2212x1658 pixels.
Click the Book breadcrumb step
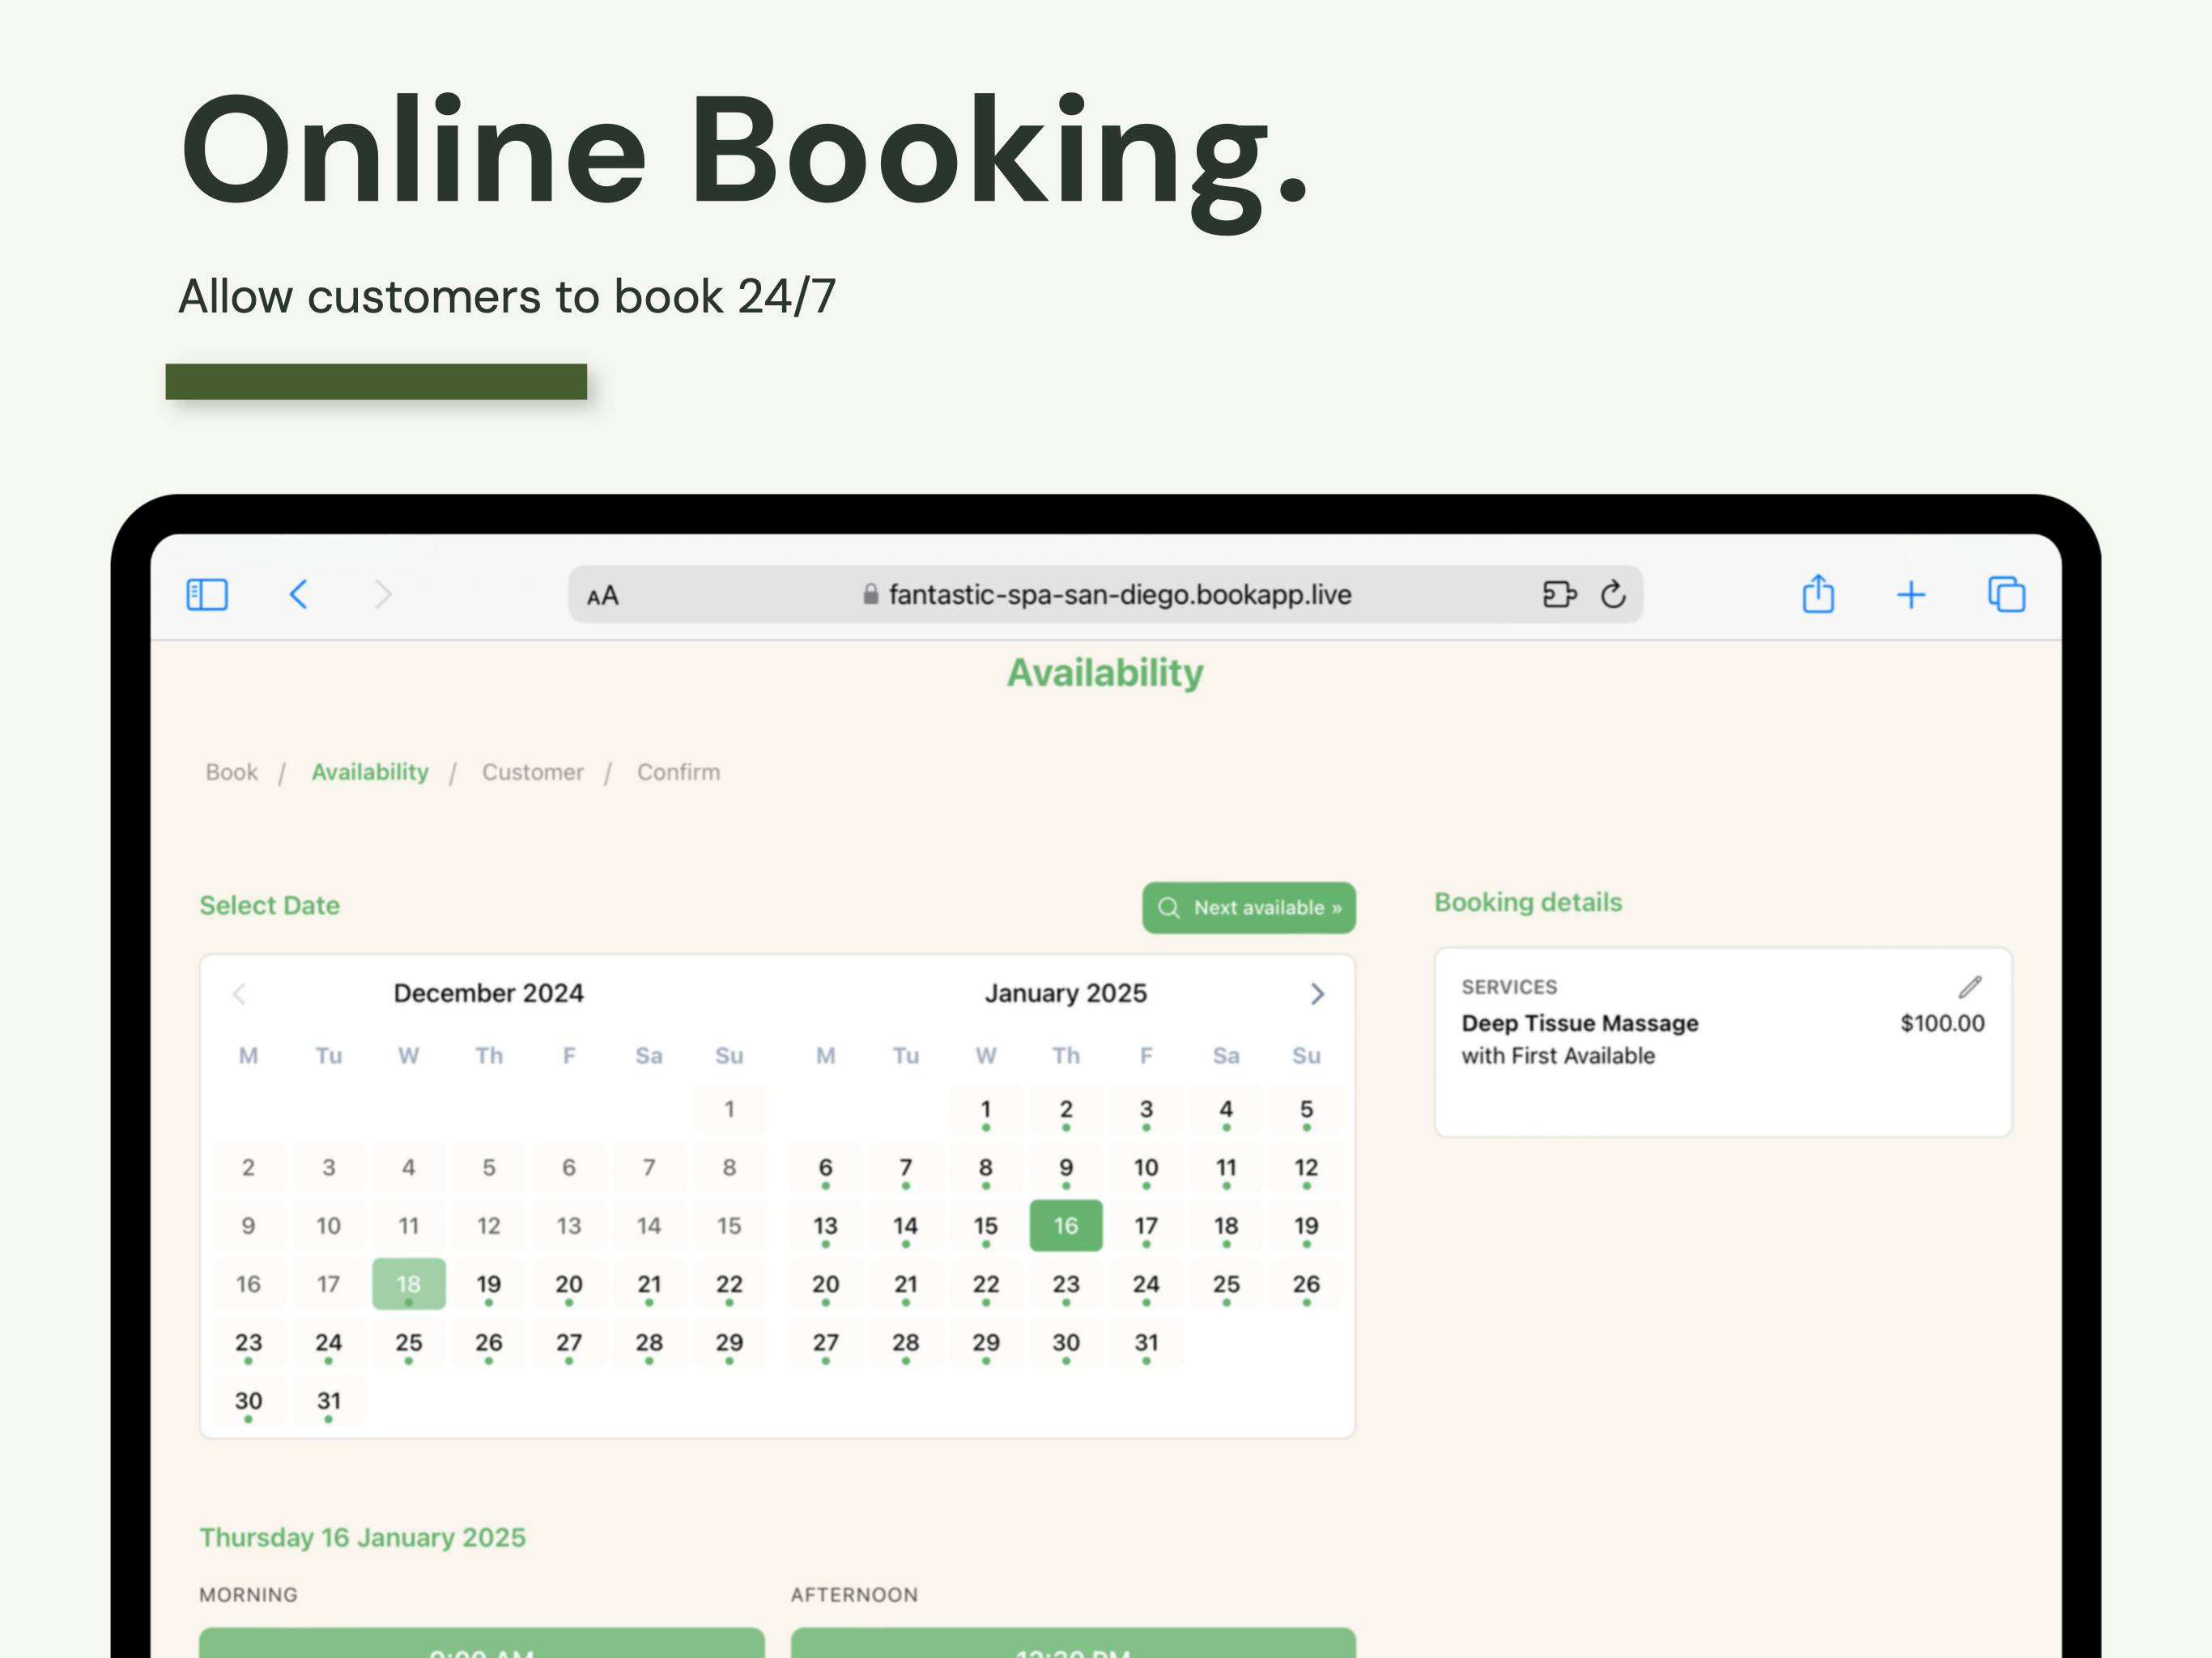[231, 772]
